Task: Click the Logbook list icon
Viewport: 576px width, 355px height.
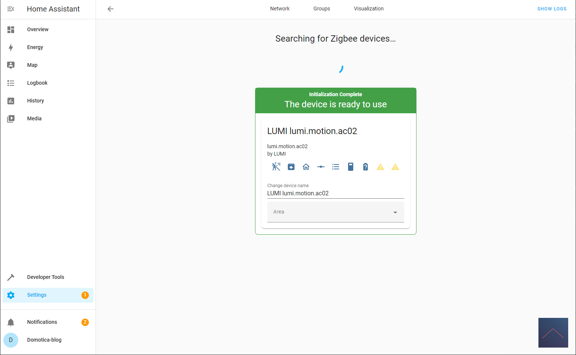Action: point(11,83)
